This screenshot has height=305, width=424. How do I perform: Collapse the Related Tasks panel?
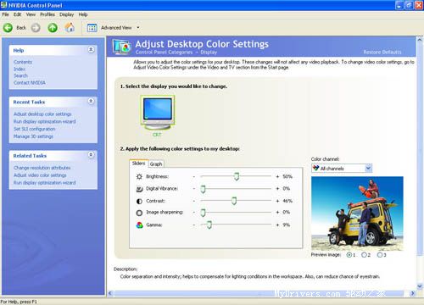[91, 155]
